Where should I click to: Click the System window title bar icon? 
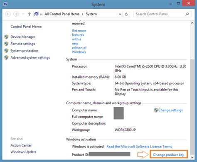coord(5,4)
